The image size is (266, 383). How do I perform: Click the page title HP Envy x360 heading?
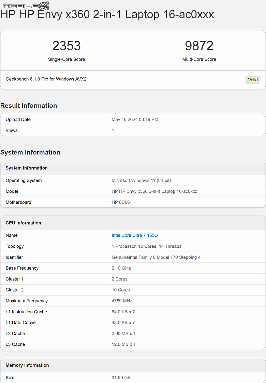107,14
